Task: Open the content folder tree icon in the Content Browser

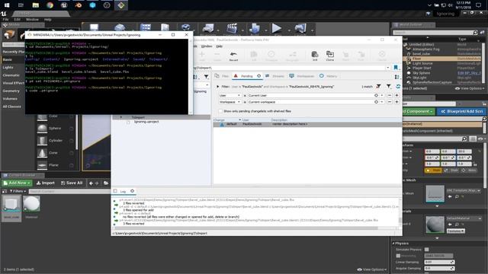Action: (x=106, y=183)
